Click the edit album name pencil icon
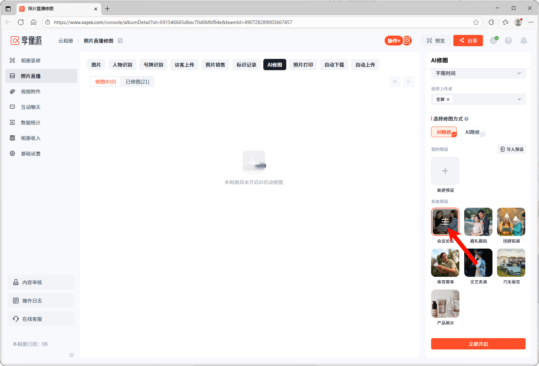The height and width of the screenshot is (366, 539). click(x=120, y=41)
